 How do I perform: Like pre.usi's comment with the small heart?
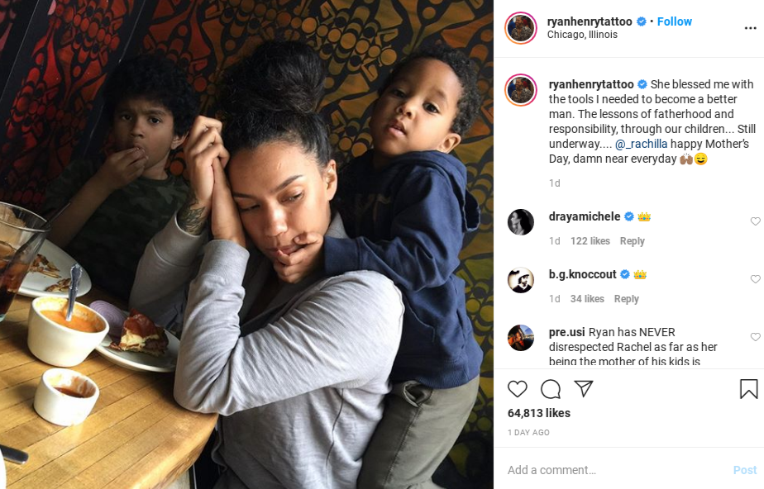(x=755, y=337)
